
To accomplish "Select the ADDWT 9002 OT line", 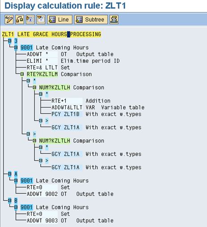I will (x=70, y=194).
